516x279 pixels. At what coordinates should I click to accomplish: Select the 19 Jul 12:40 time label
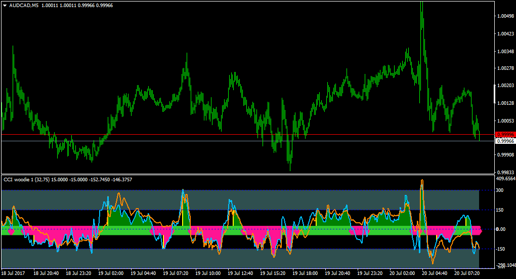point(241,273)
